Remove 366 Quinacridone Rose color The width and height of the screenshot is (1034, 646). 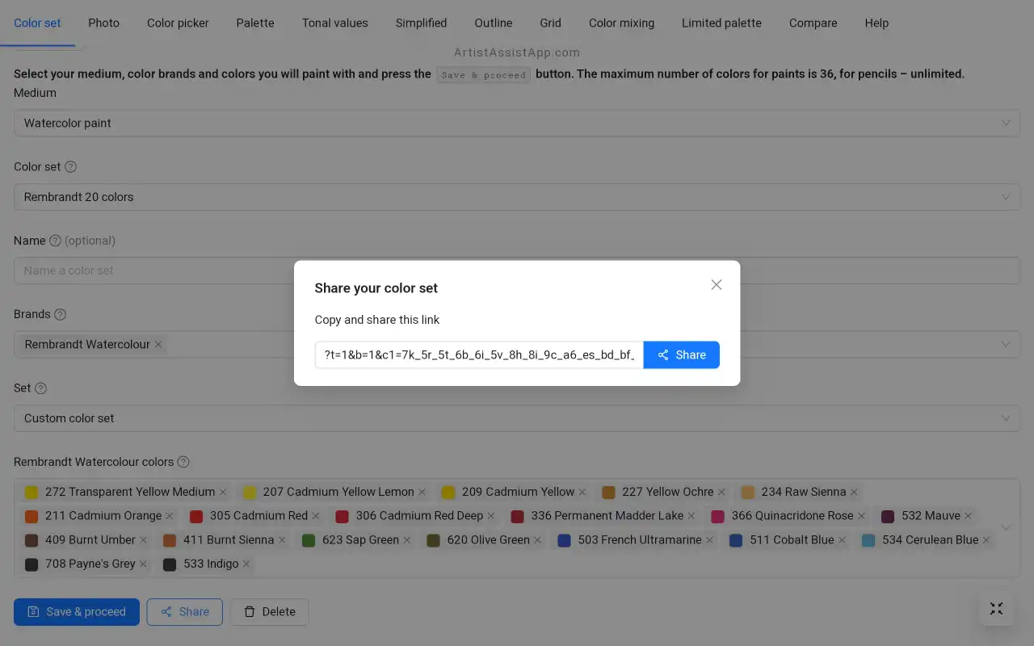point(861,516)
